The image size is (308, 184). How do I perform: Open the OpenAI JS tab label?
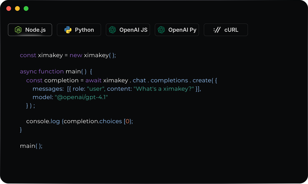133,30
